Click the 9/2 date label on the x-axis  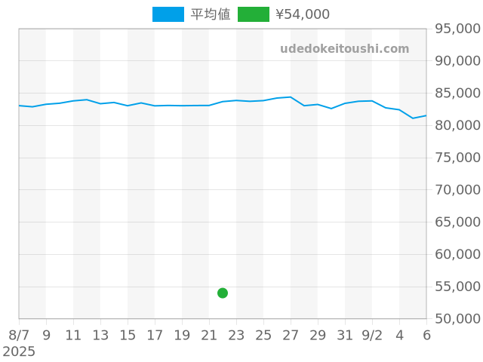(x=372, y=335)
